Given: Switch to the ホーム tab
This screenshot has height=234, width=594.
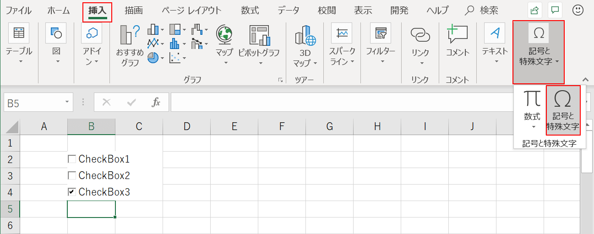Looking at the screenshot, I should pyautogui.click(x=59, y=10).
